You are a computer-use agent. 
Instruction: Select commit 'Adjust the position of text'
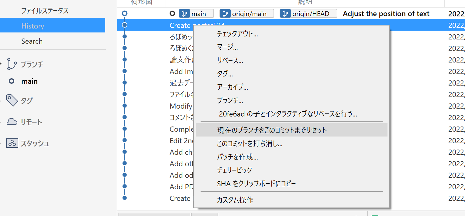[x=386, y=14]
